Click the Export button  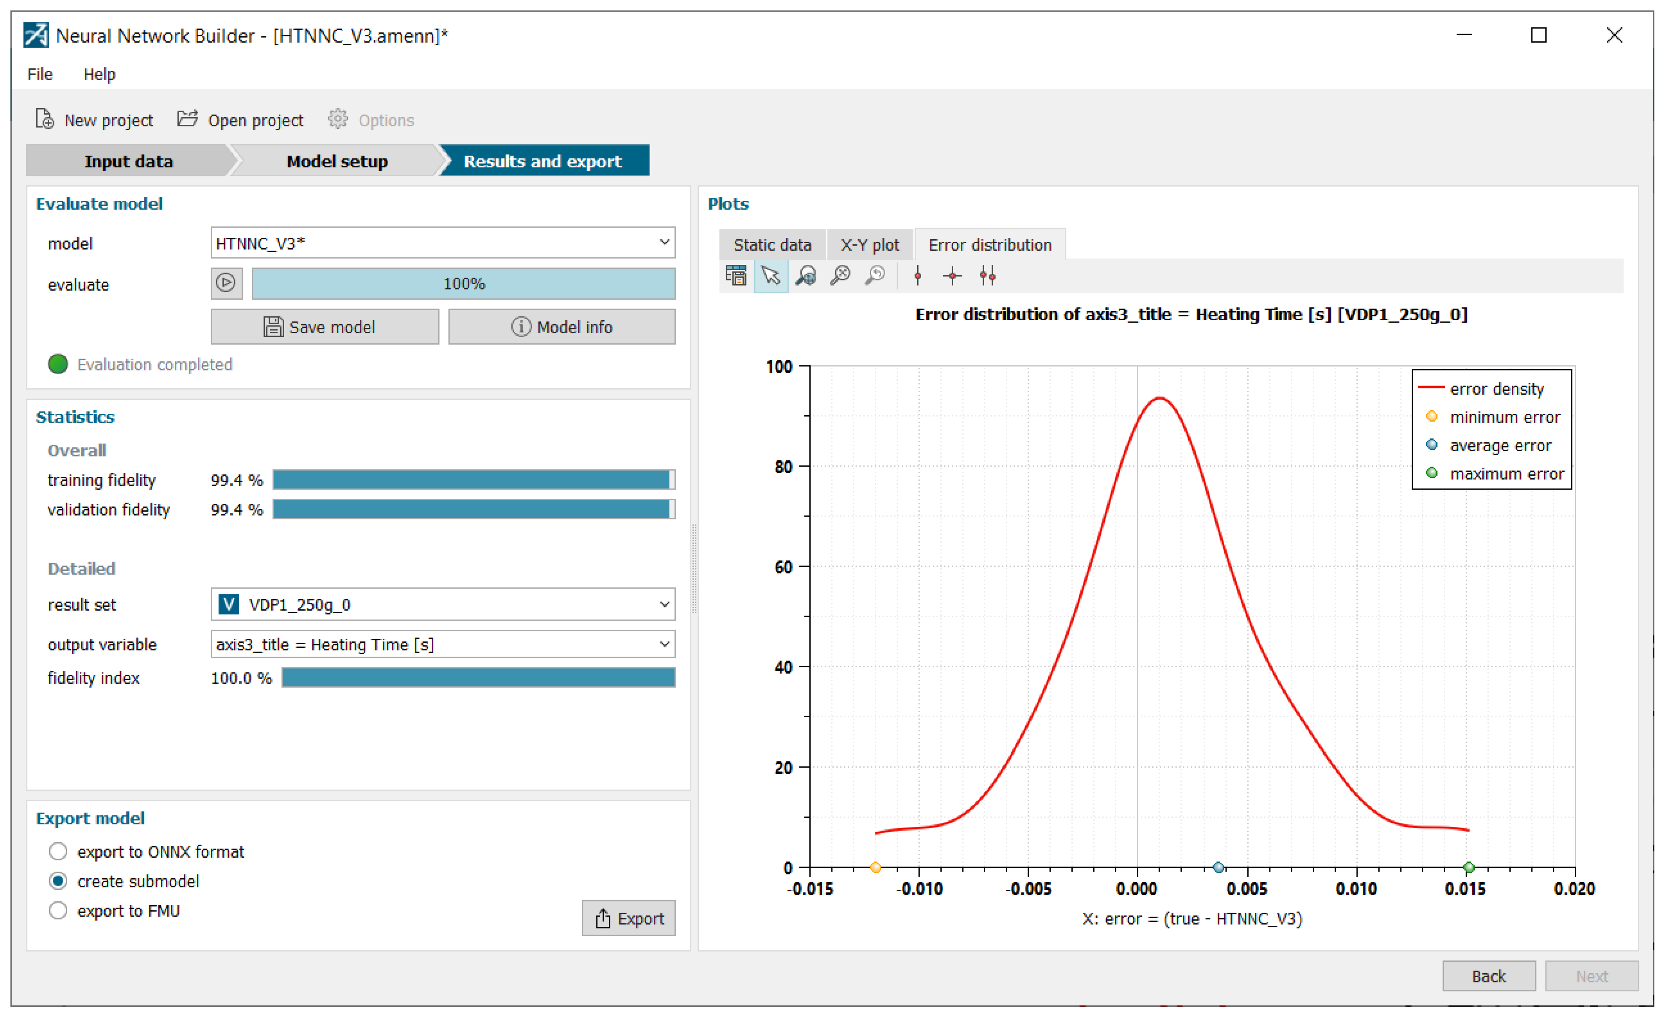(x=628, y=918)
